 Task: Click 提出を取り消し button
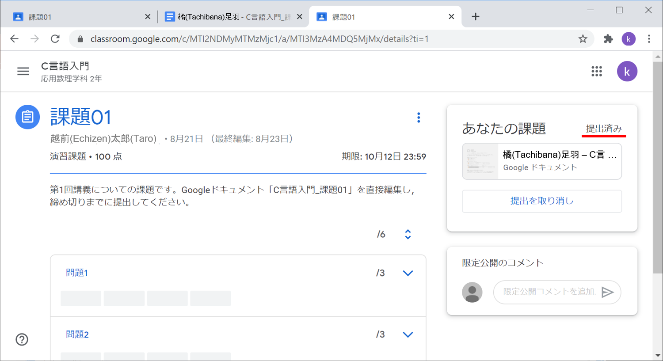click(542, 201)
